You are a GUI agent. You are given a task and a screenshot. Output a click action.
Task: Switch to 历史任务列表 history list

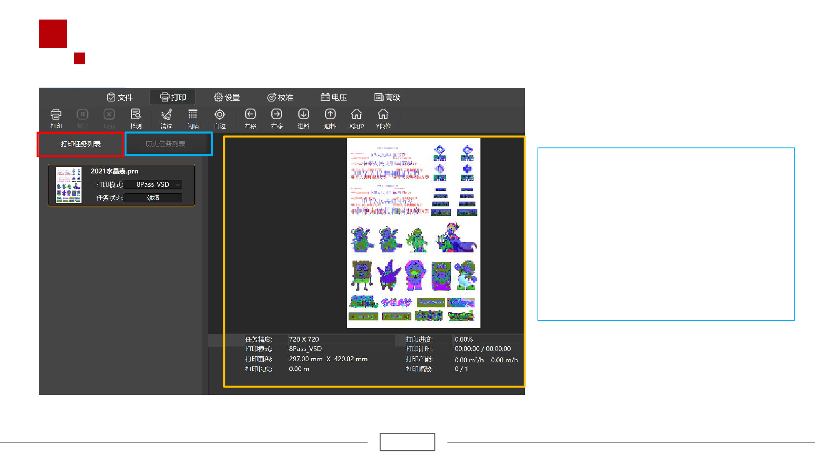tap(165, 144)
